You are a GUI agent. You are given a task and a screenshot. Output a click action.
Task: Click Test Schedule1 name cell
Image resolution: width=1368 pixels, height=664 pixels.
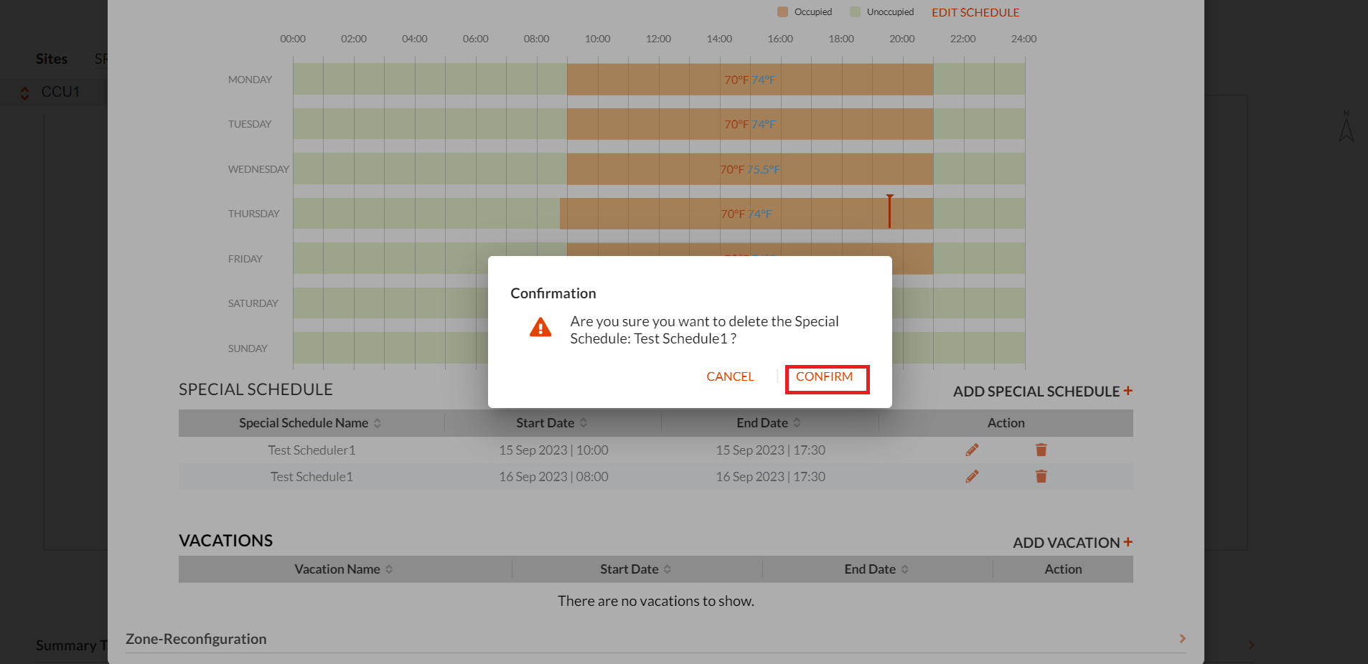tap(311, 477)
